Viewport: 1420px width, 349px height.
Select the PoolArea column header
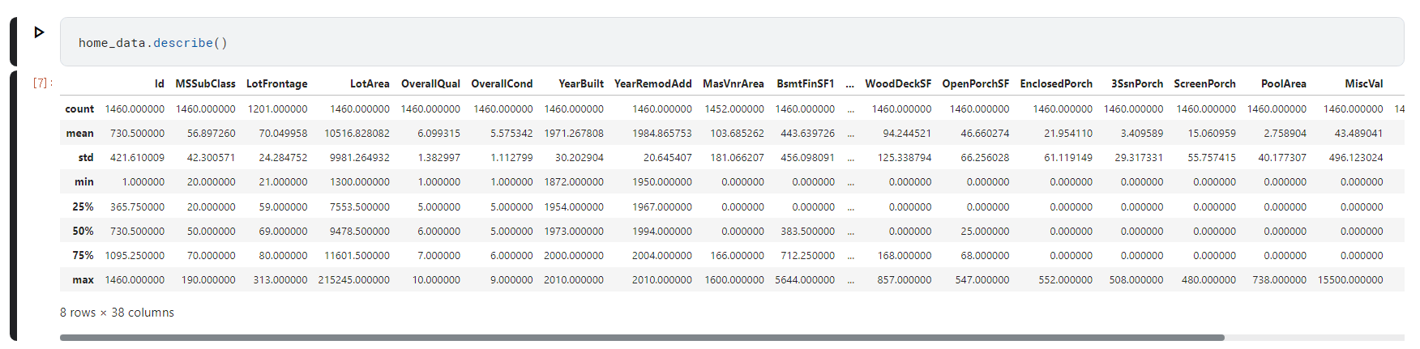click(1284, 83)
